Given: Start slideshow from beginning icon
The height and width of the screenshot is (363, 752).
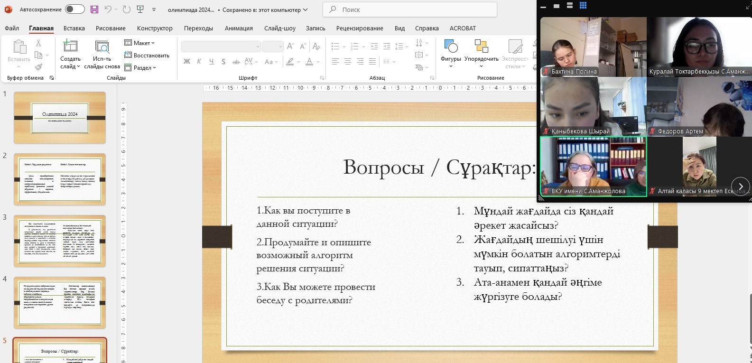Looking at the screenshot, I should tap(140, 9).
